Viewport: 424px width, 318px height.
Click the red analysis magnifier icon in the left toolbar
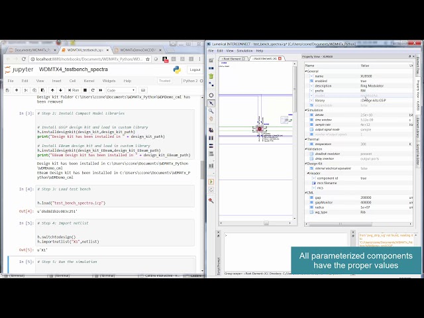tap(211, 200)
